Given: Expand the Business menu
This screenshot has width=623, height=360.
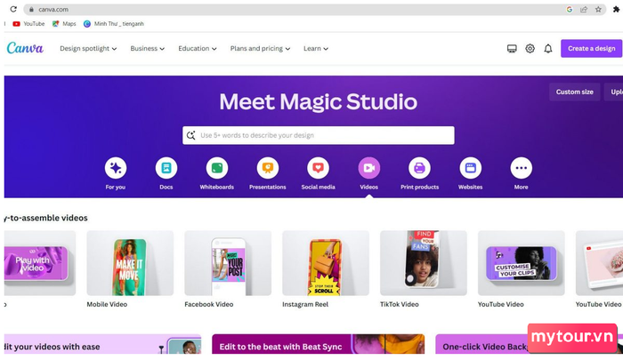Looking at the screenshot, I should pos(148,48).
